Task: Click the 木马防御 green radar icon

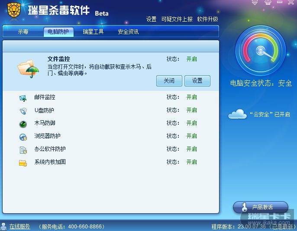Action: coord(23,124)
